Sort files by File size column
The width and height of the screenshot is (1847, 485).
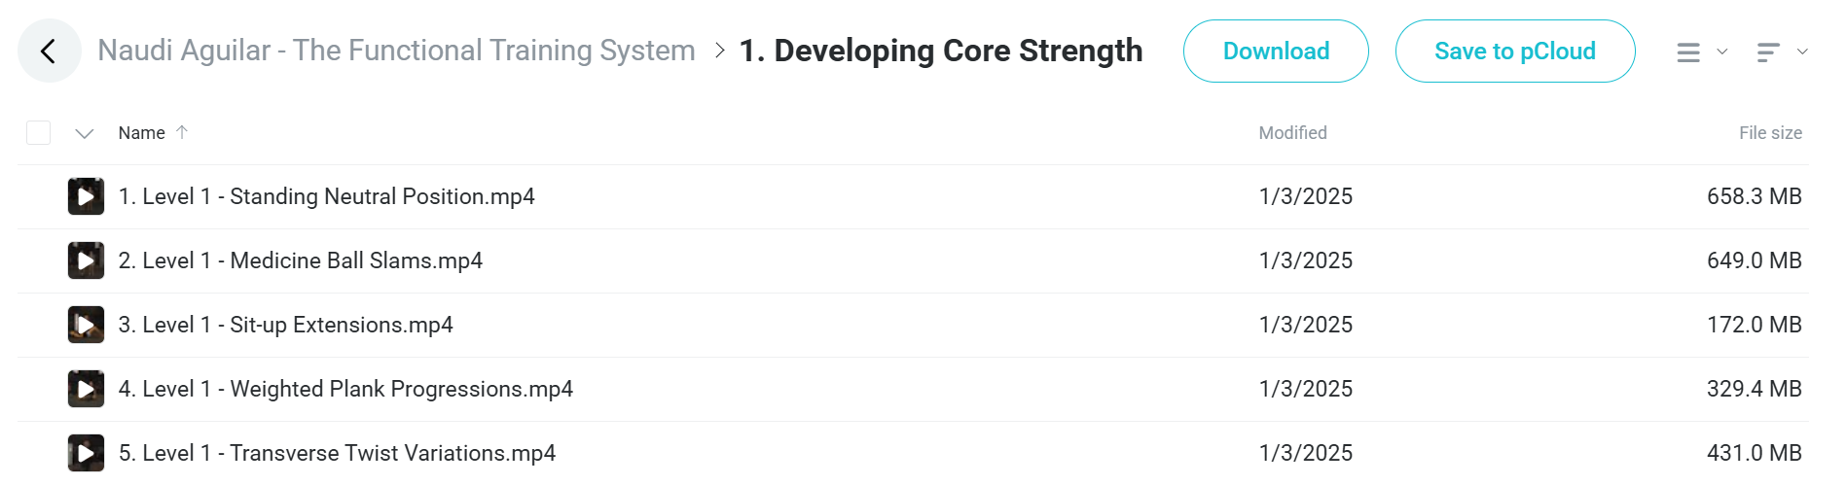[x=1770, y=133]
